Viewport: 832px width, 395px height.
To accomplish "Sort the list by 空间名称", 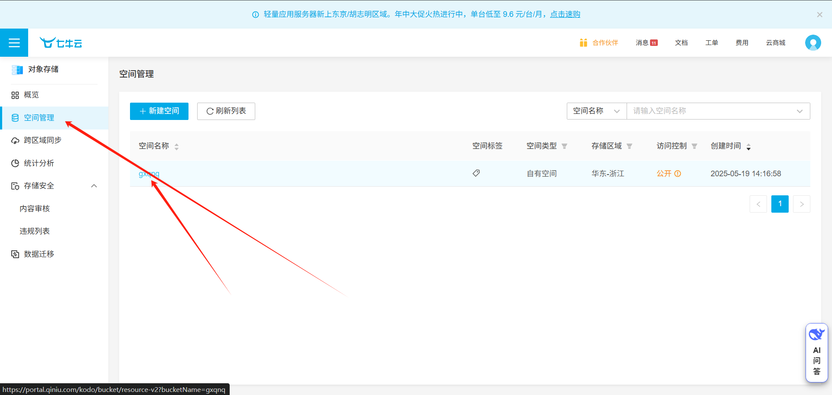I will pos(176,147).
